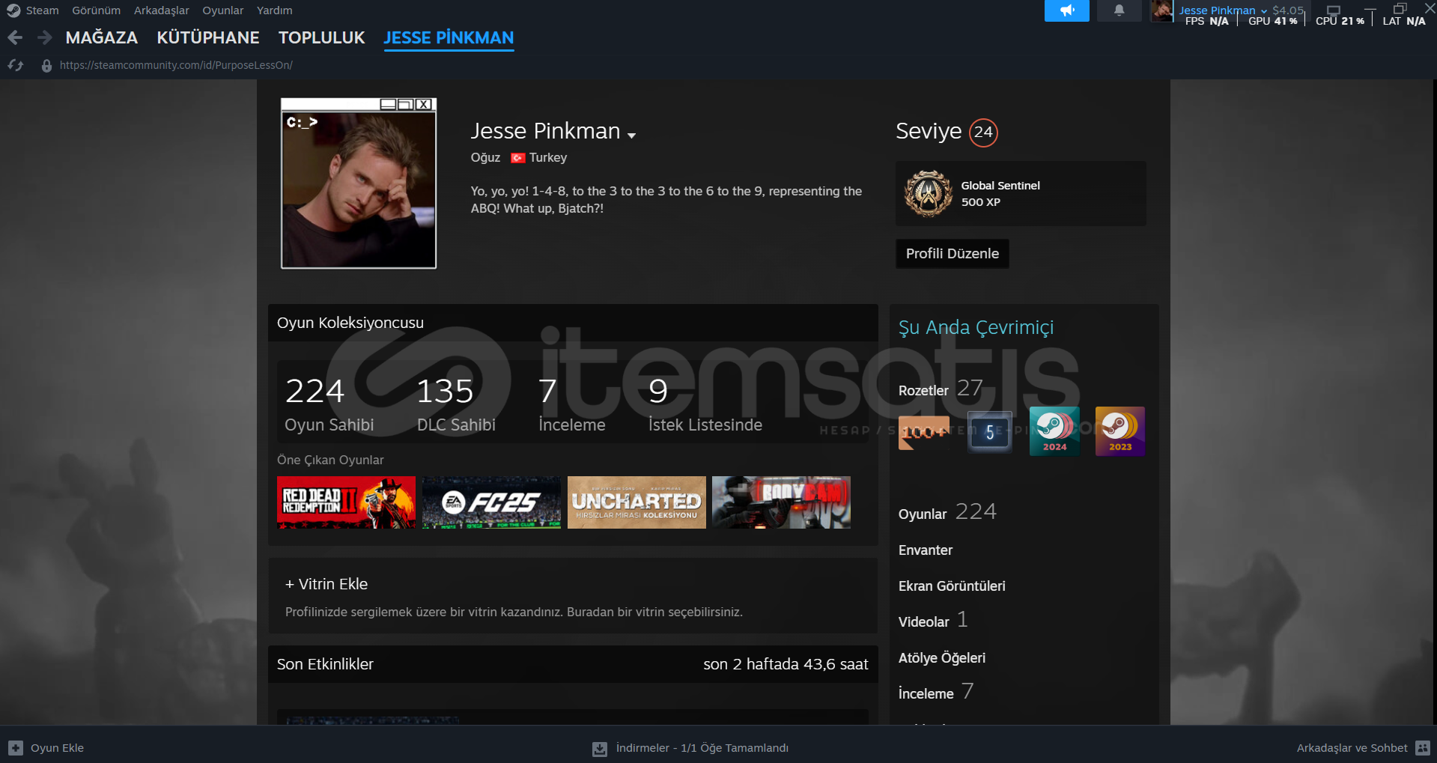The width and height of the screenshot is (1437, 763).
Task: Open Uncharted collection thumbnail
Action: pyautogui.click(x=637, y=502)
